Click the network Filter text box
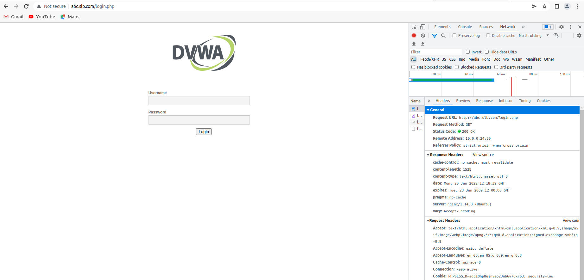 [436, 52]
